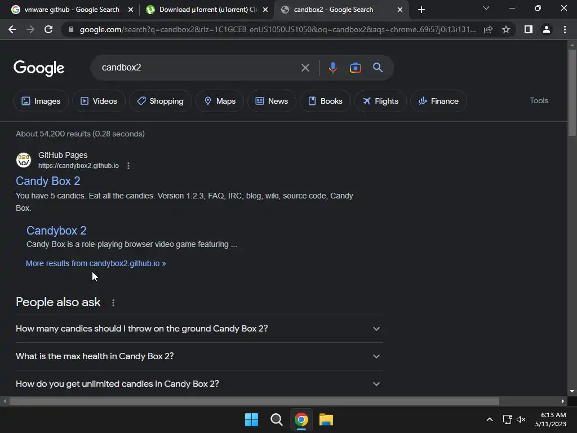Bookmark this page with star icon
577x433 pixels.
(x=506, y=29)
